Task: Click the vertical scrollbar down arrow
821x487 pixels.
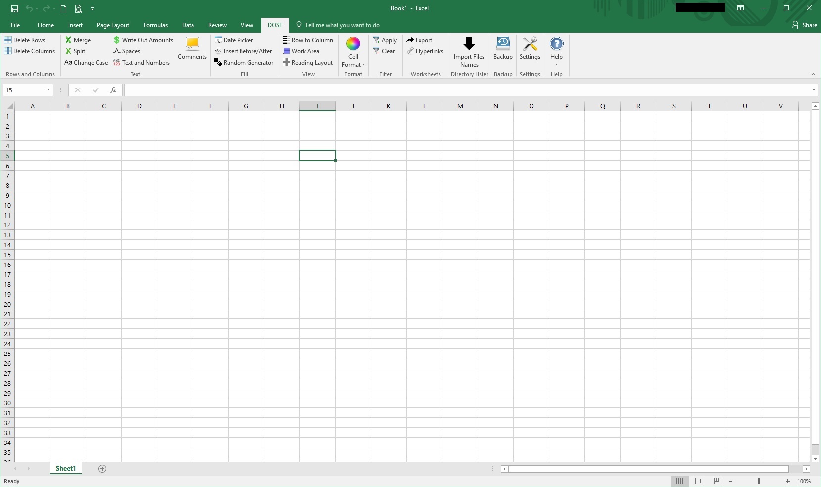Action: tap(815, 458)
